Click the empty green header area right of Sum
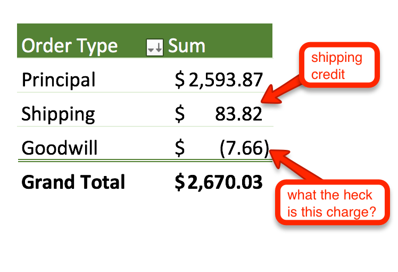The width and height of the screenshot is (398, 272). coord(239,46)
